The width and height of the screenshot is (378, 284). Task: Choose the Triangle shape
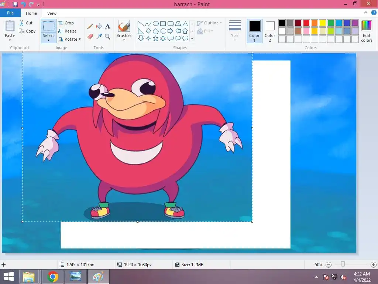pos(185,24)
